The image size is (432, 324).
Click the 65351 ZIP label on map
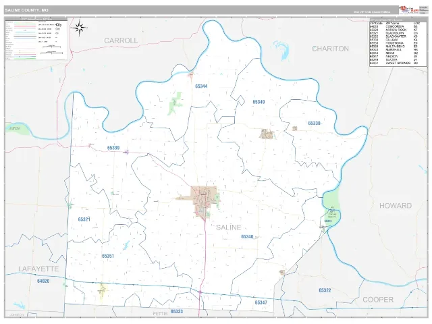(x=108, y=256)
